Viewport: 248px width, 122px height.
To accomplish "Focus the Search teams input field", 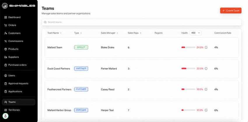I will (142, 22).
